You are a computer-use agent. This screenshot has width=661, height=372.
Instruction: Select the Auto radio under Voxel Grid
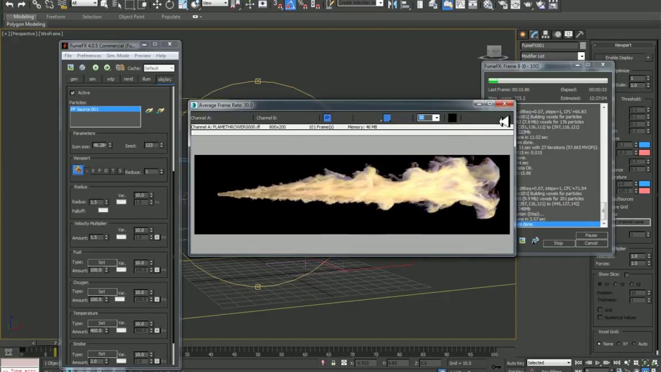pyautogui.click(x=634, y=344)
